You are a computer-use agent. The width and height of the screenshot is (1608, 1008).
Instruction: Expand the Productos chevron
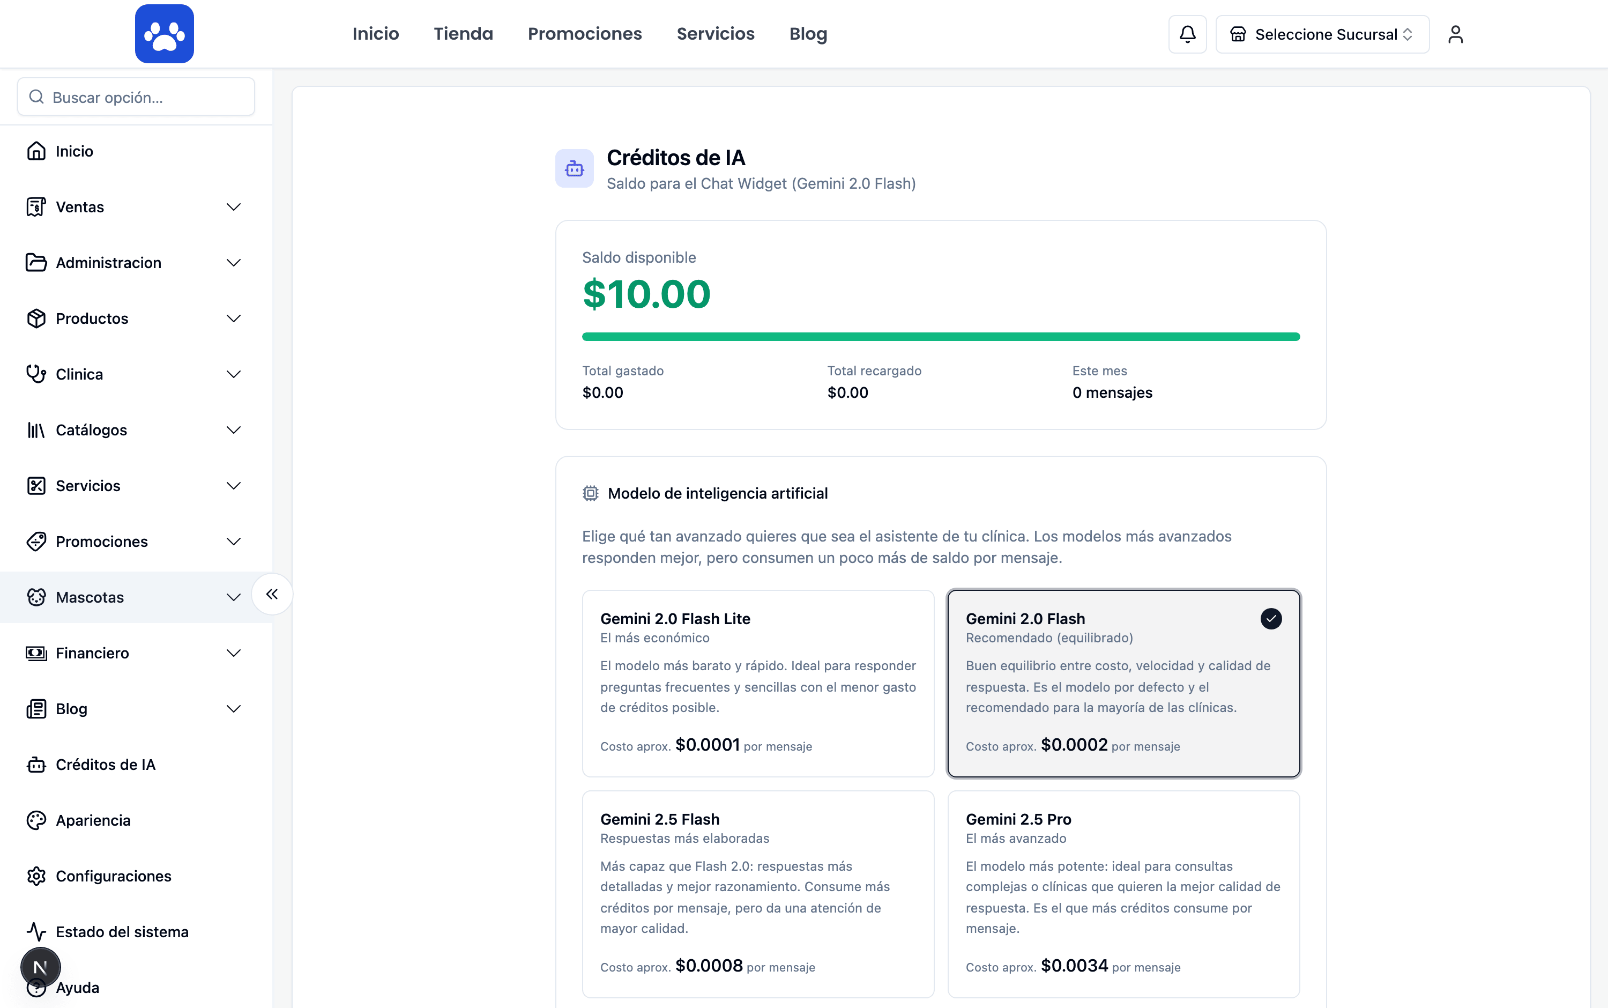(233, 318)
